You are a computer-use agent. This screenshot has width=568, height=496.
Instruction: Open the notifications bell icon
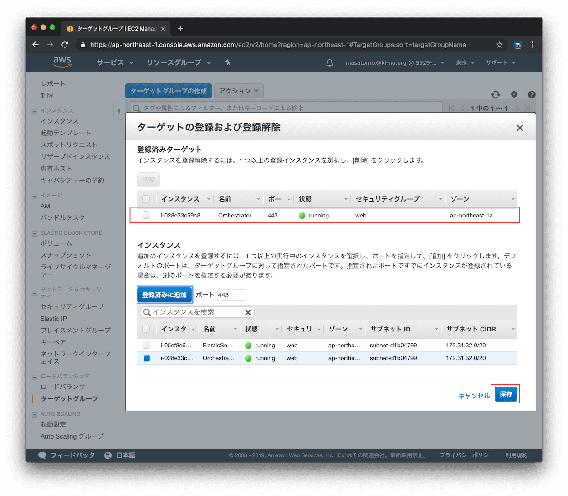click(x=330, y=63)
